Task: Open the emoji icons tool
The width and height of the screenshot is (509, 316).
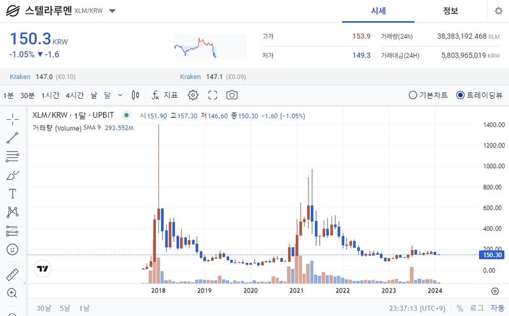Action: tap(12, 249)
